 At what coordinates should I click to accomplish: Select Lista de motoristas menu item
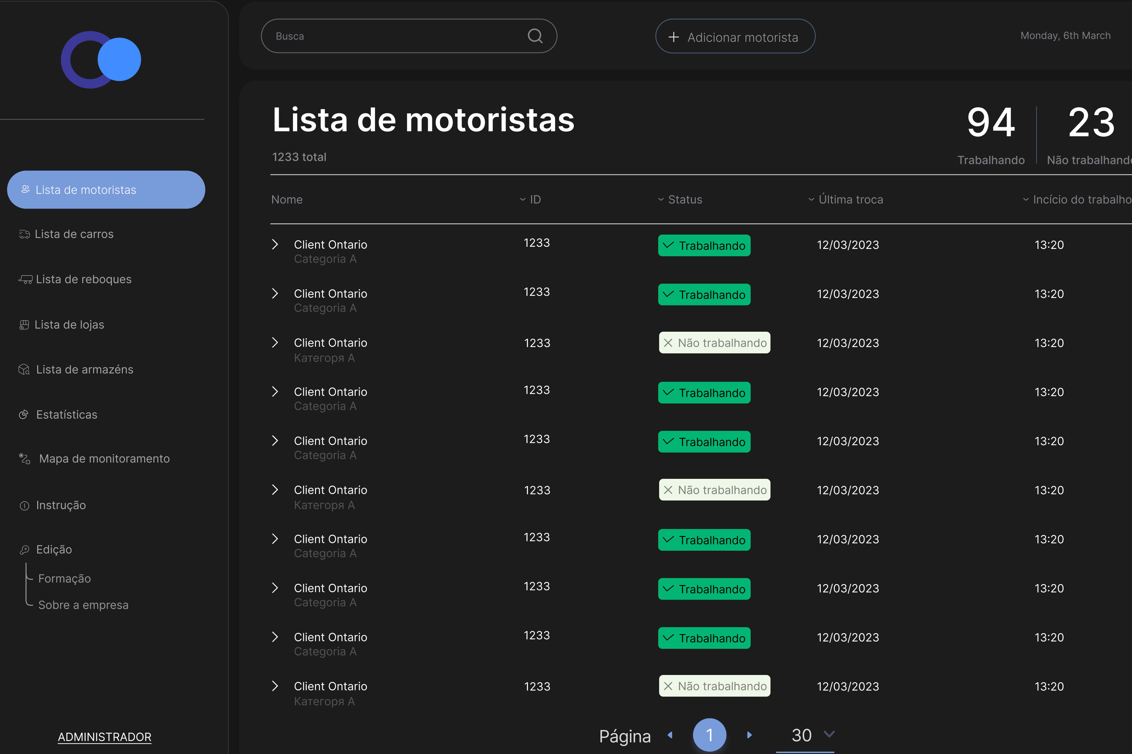pyautogui.click(x=106, y=190)
